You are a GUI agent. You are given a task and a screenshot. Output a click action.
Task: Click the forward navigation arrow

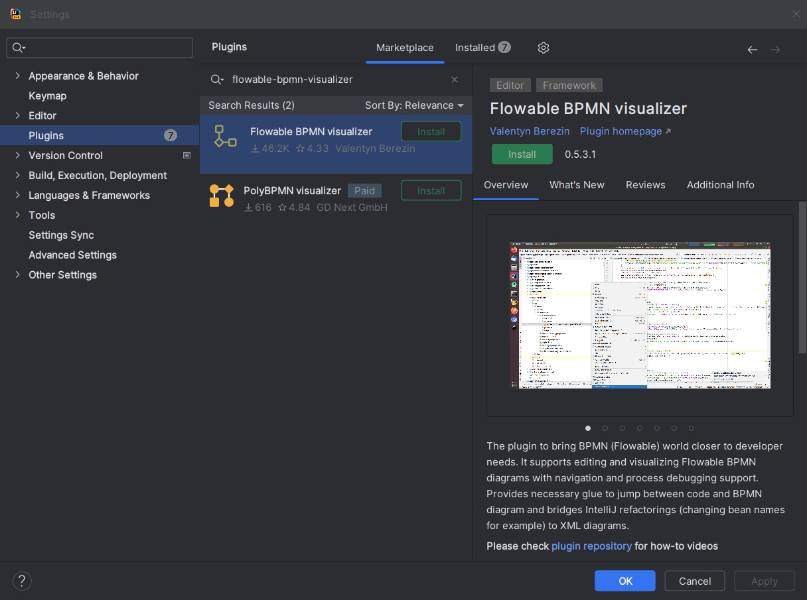[775, 50]
